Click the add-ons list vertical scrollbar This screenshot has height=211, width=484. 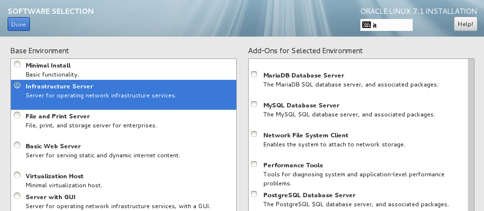coord(471,135)
